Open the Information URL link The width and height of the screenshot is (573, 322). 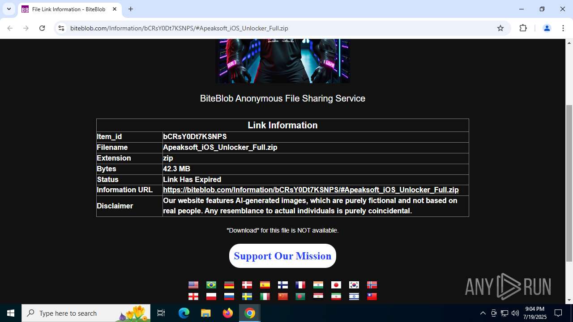pyautogui.click(x=311, y=190)
